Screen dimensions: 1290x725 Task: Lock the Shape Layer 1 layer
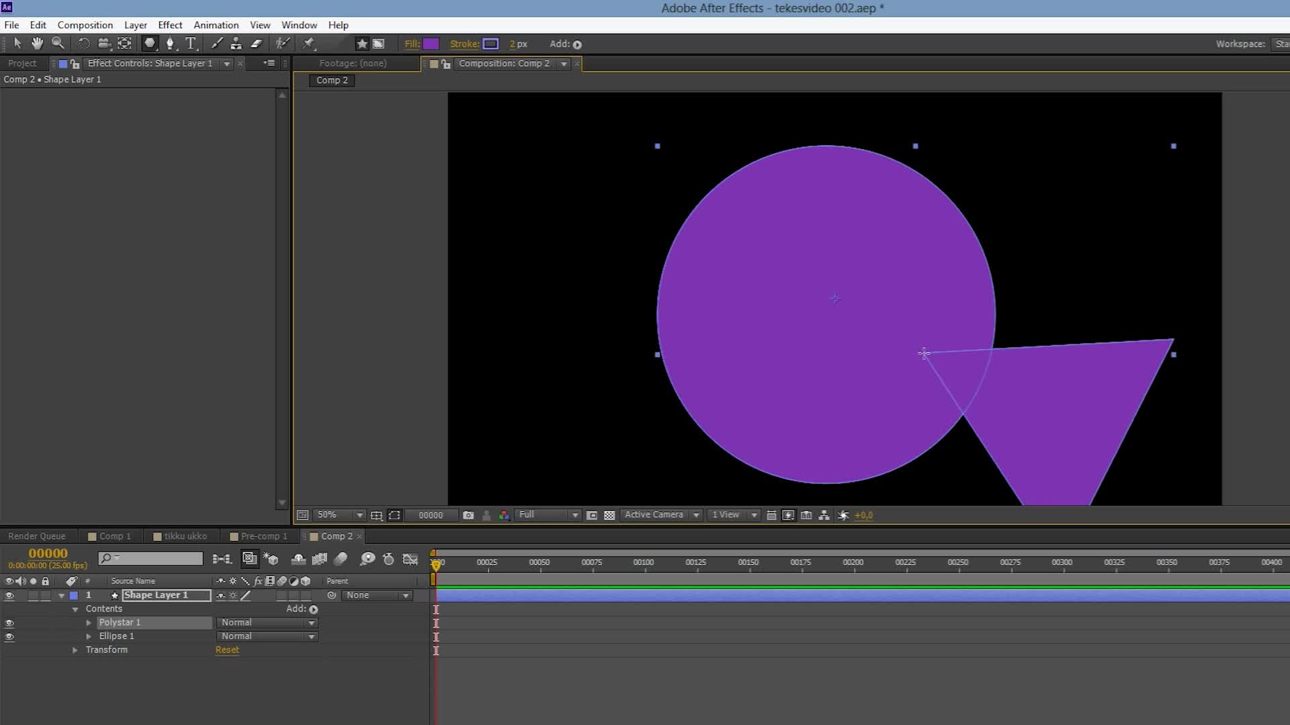coord(45,595)
